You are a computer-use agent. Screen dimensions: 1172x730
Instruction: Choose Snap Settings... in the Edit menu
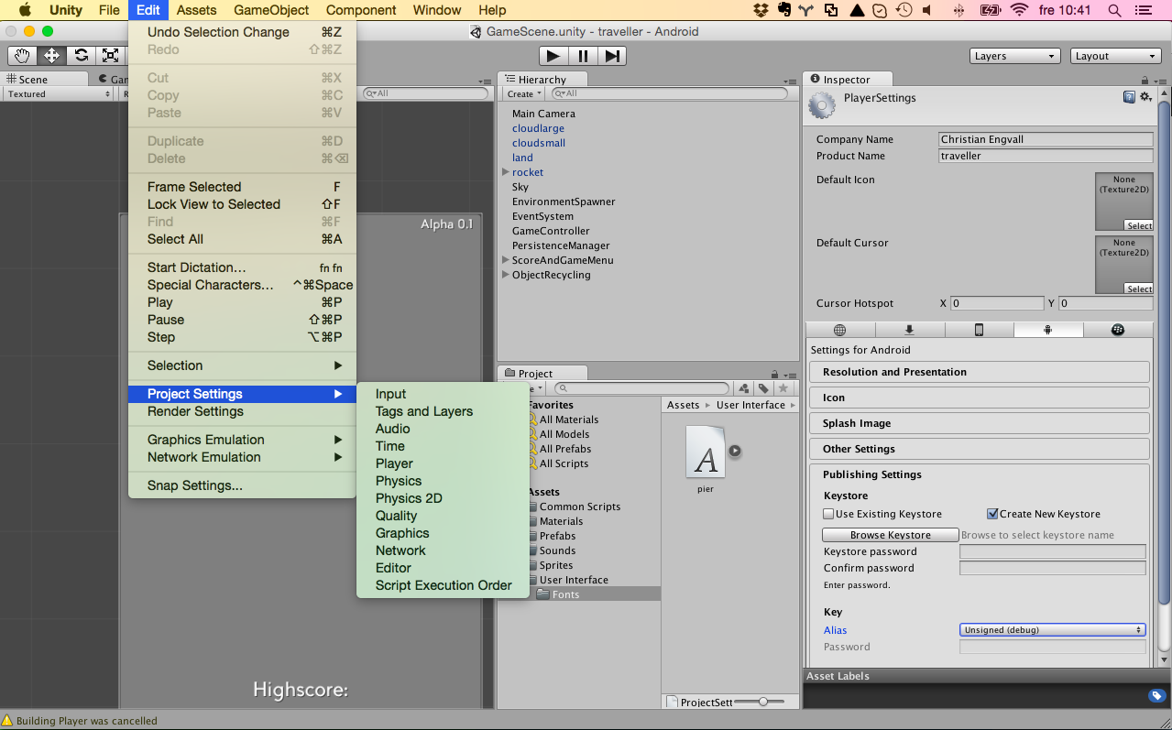[242, 485]
